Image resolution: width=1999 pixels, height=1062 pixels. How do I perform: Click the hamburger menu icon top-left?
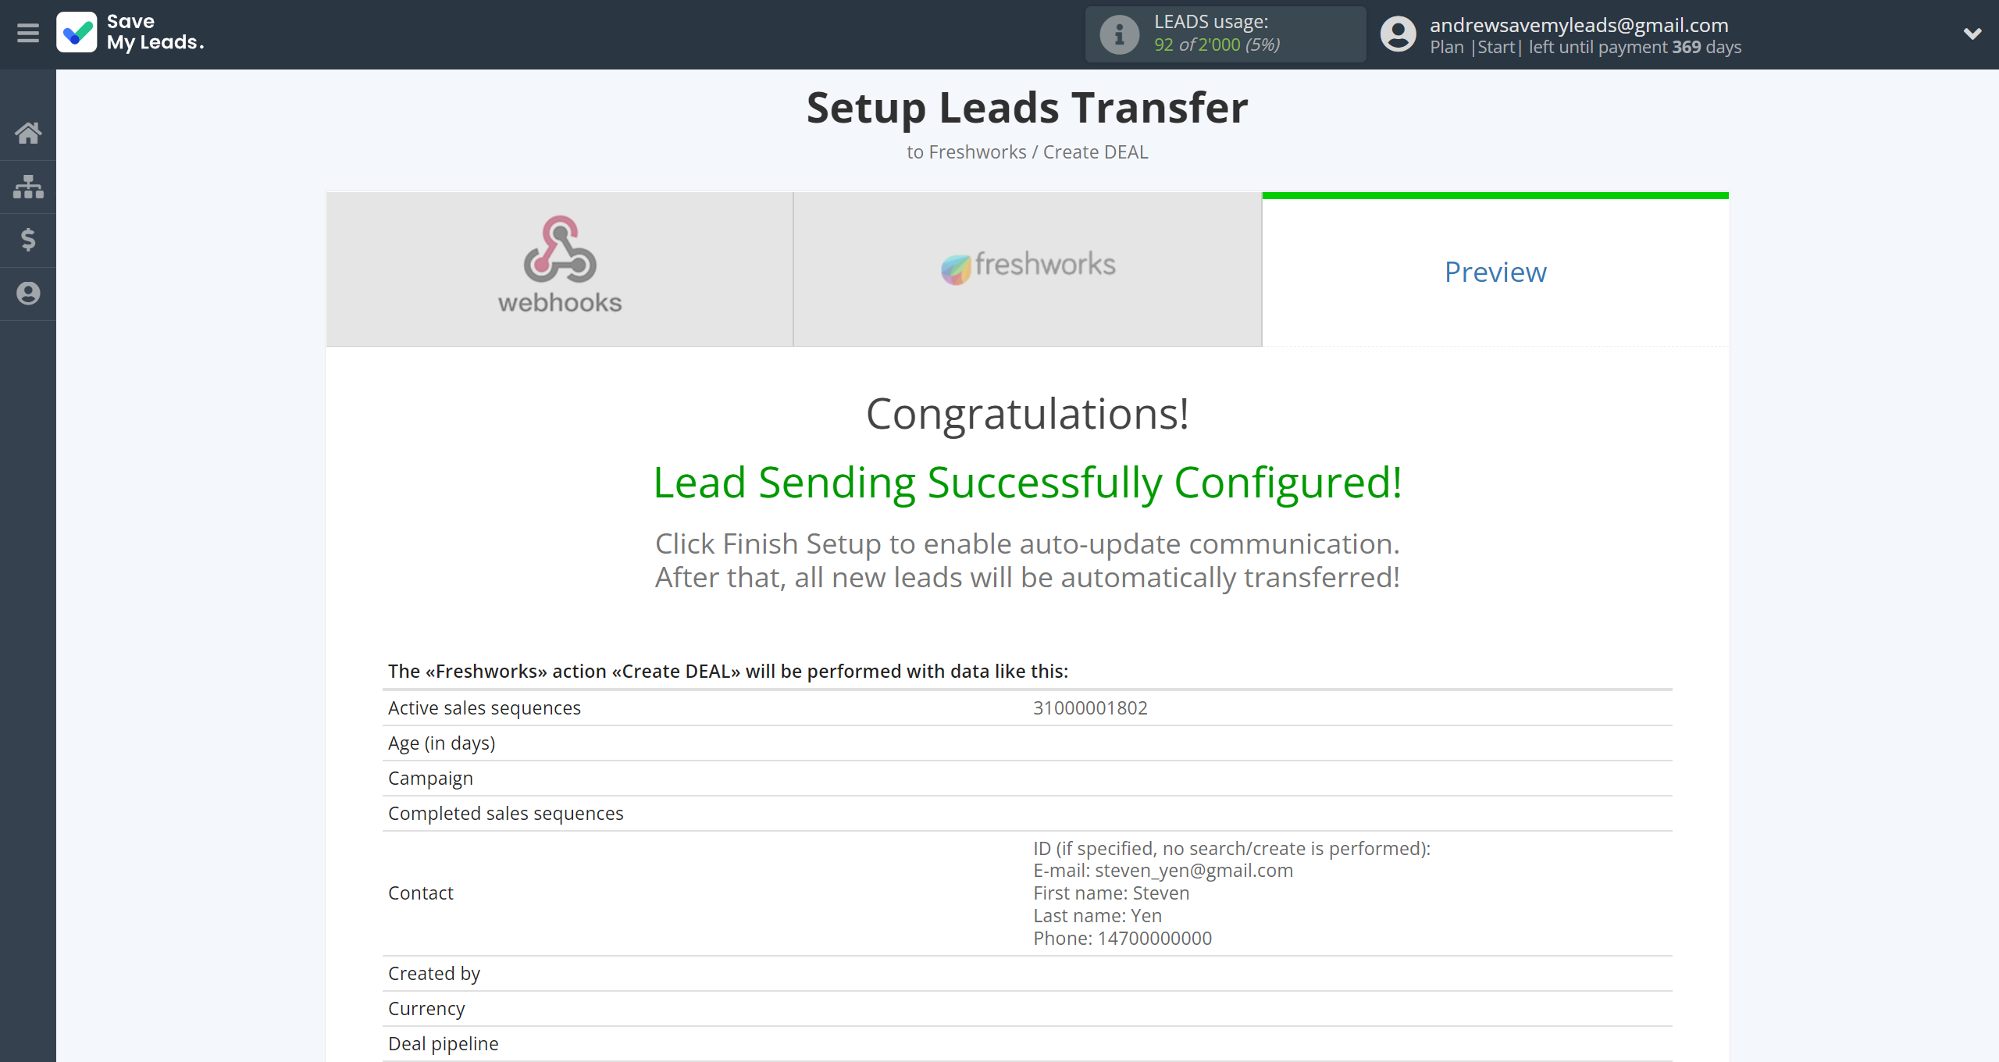(30, 34)
